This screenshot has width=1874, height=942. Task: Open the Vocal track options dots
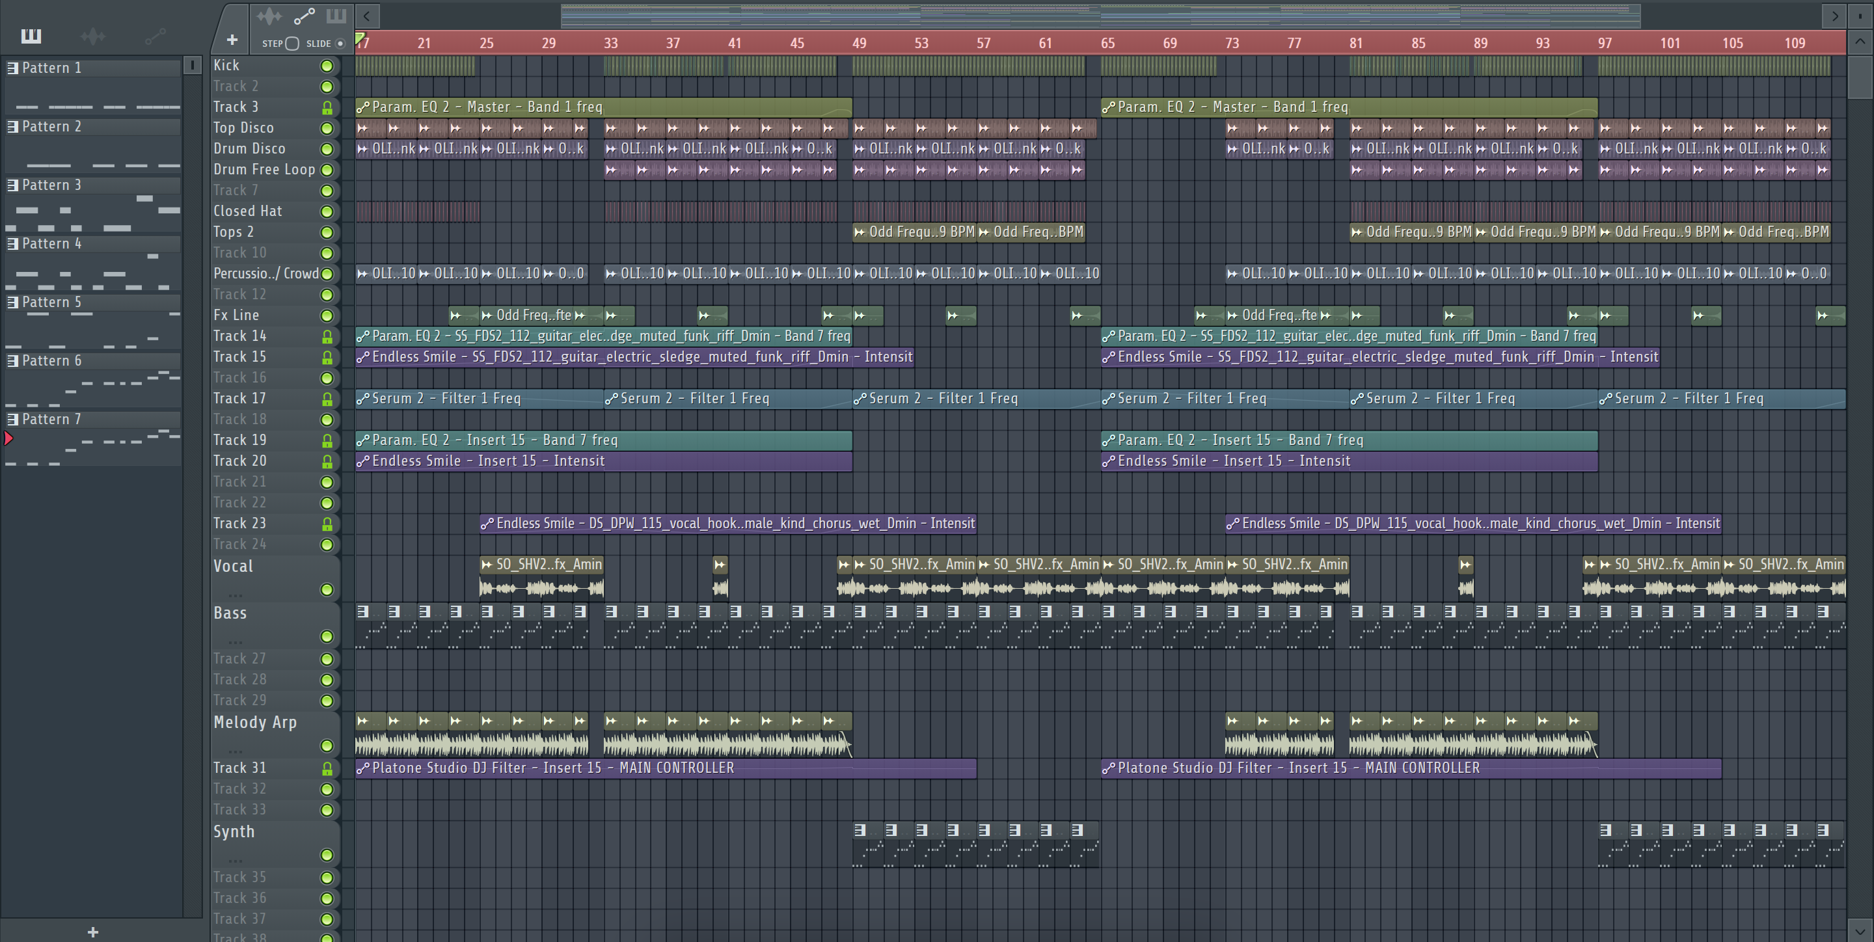[x=235, y=595]
